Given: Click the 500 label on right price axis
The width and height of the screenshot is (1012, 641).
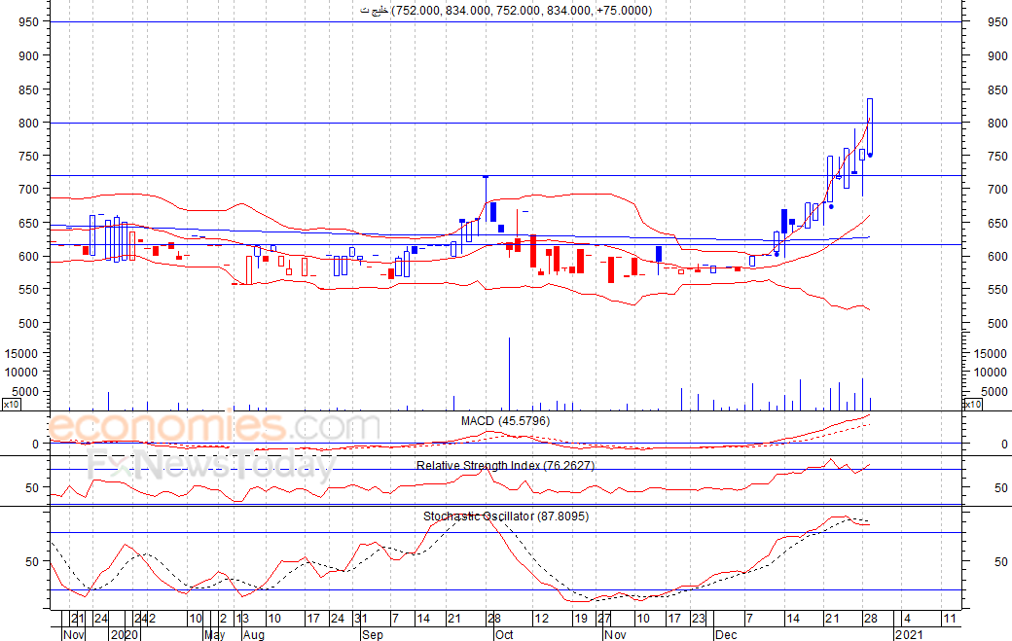Looking at the screenshot, I should (997, 323).
